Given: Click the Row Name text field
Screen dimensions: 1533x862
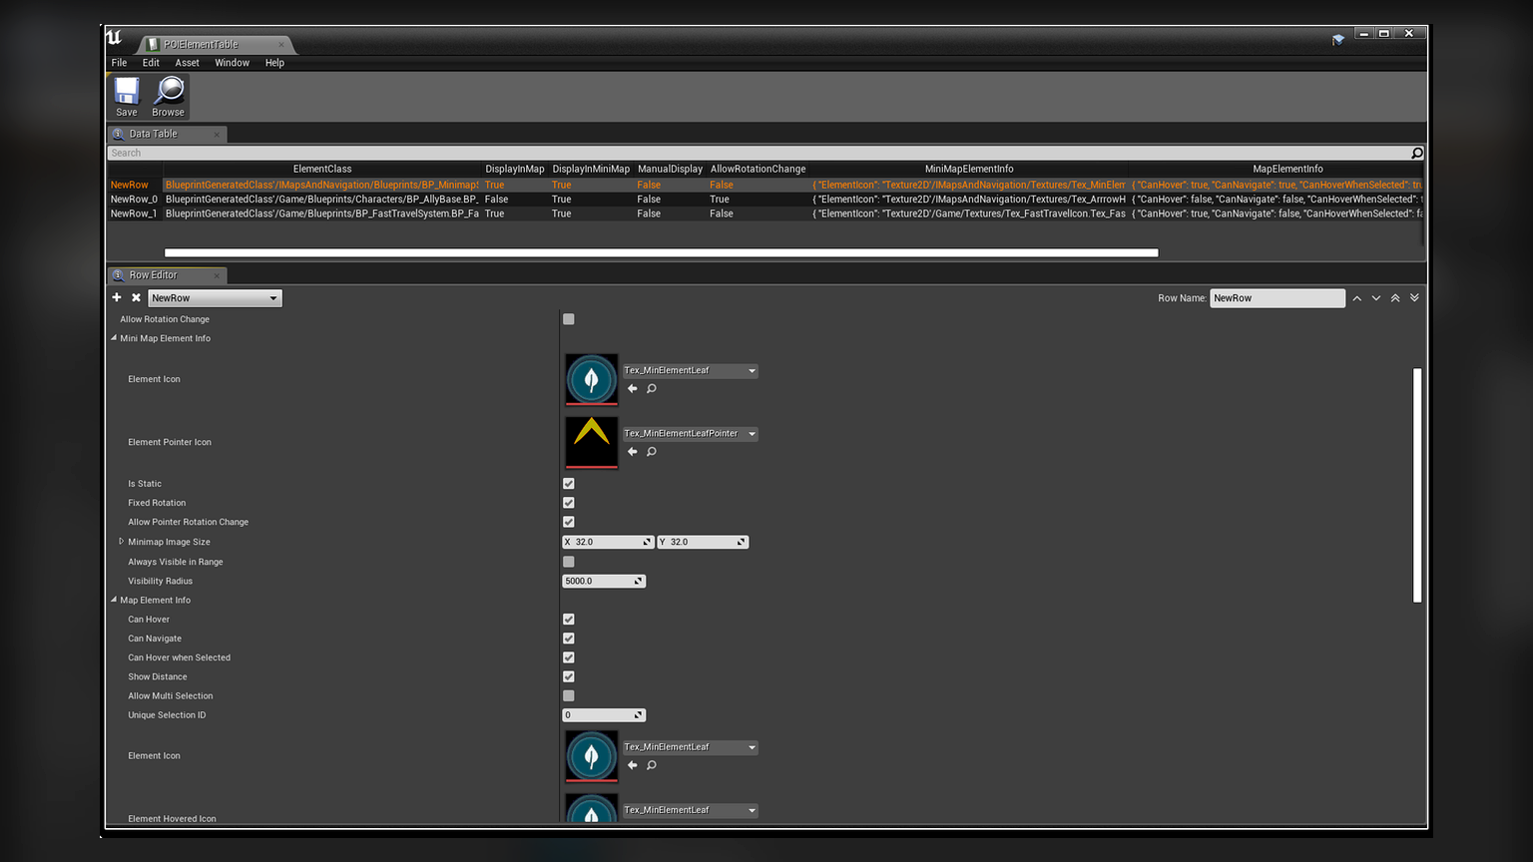Looking at the screenshot, I should click(x=1277, y=298).
